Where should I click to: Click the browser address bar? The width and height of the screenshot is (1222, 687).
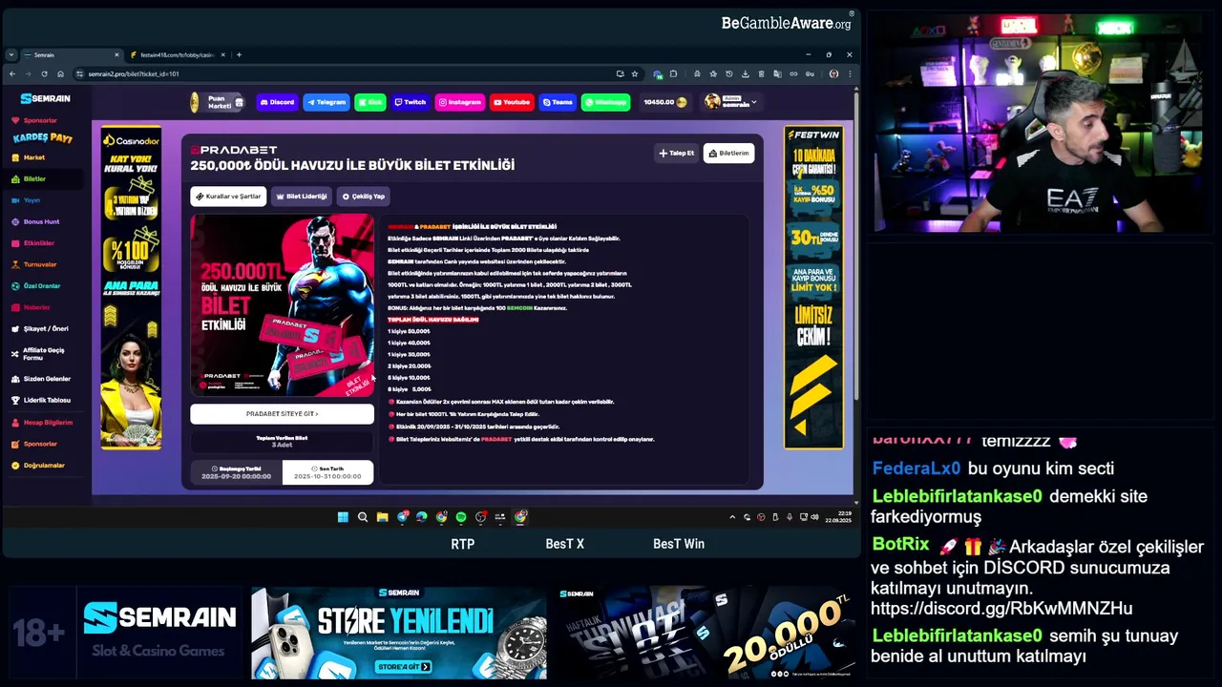(x=344, y=73)
